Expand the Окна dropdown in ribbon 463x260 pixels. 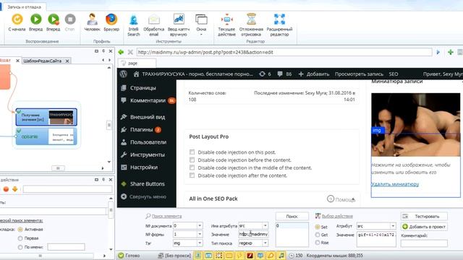(201, 35)
